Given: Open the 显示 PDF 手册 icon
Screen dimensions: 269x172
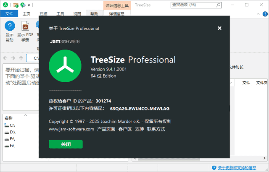Looking at the screenshot, I should (24, 26).
